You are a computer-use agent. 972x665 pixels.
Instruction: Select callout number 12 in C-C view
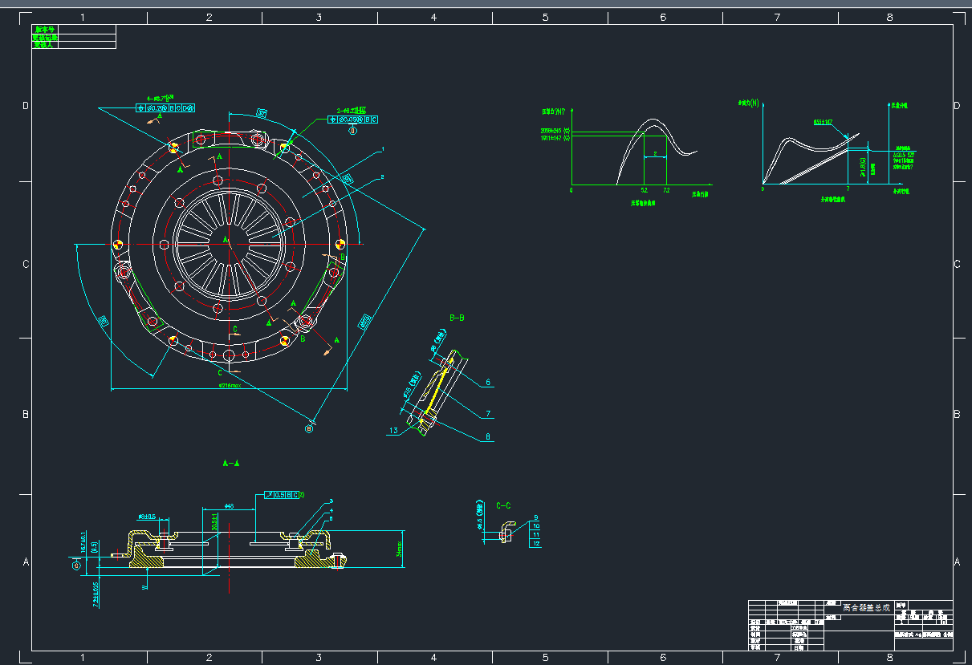[x=536, y=544]
